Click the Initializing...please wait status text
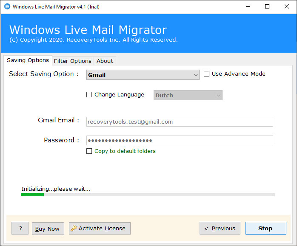Screen dimensions: 297x246 pos(56,189)
